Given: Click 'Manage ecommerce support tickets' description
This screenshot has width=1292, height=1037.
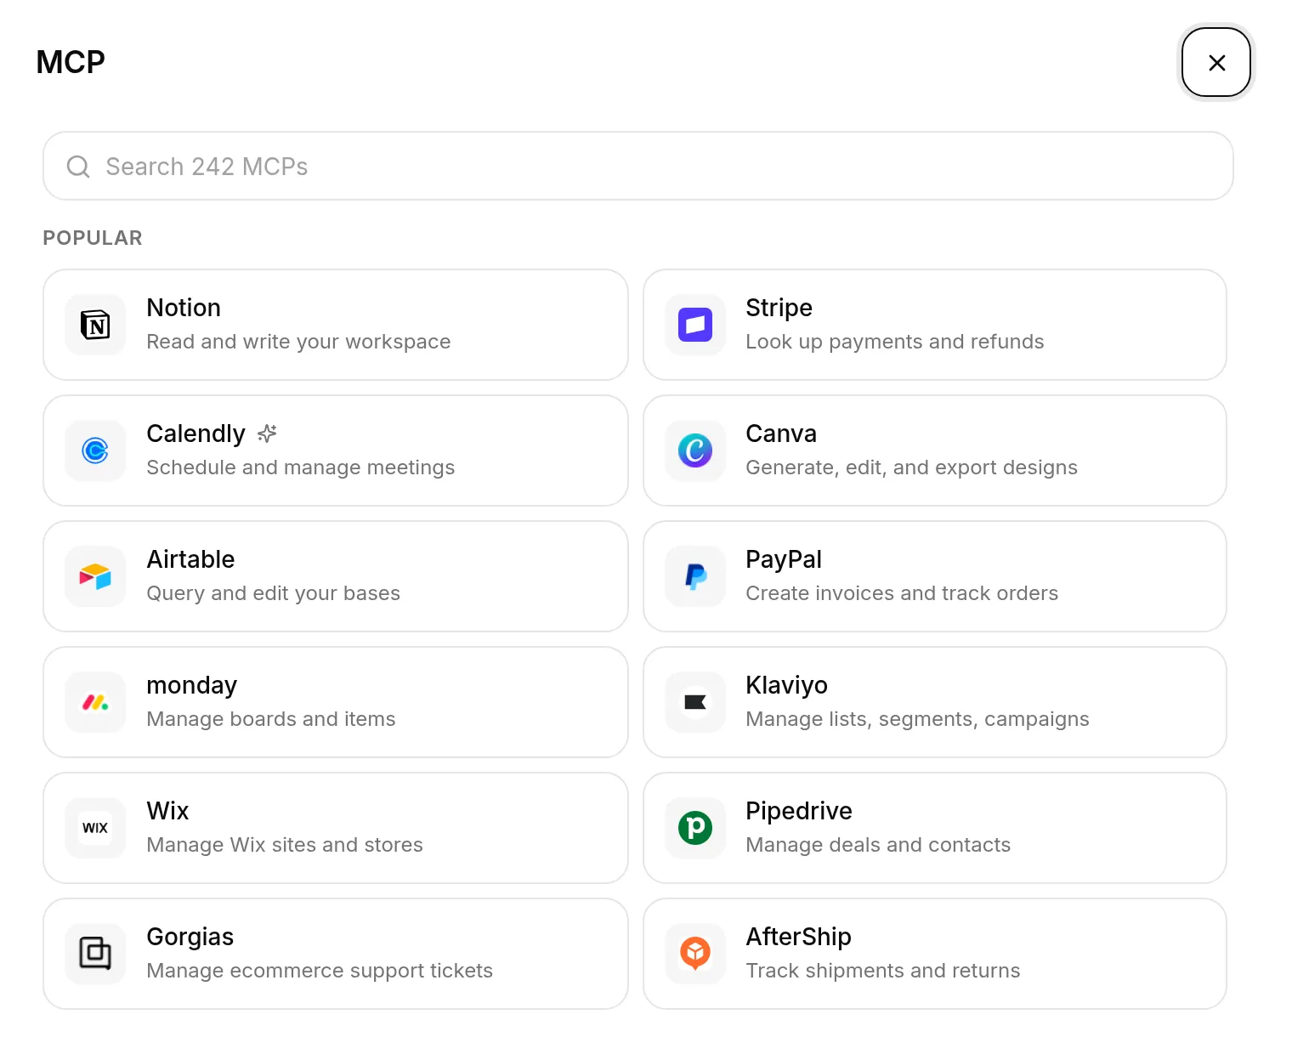Looking at the screenshot, I should 319,971.
